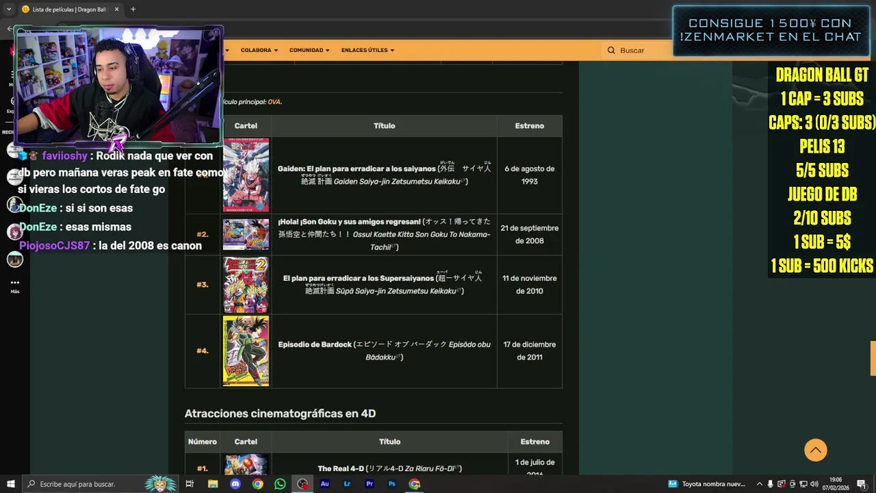Go back with the browser back arrow
This screenshot has width=876, height=493.
point(10,29)
